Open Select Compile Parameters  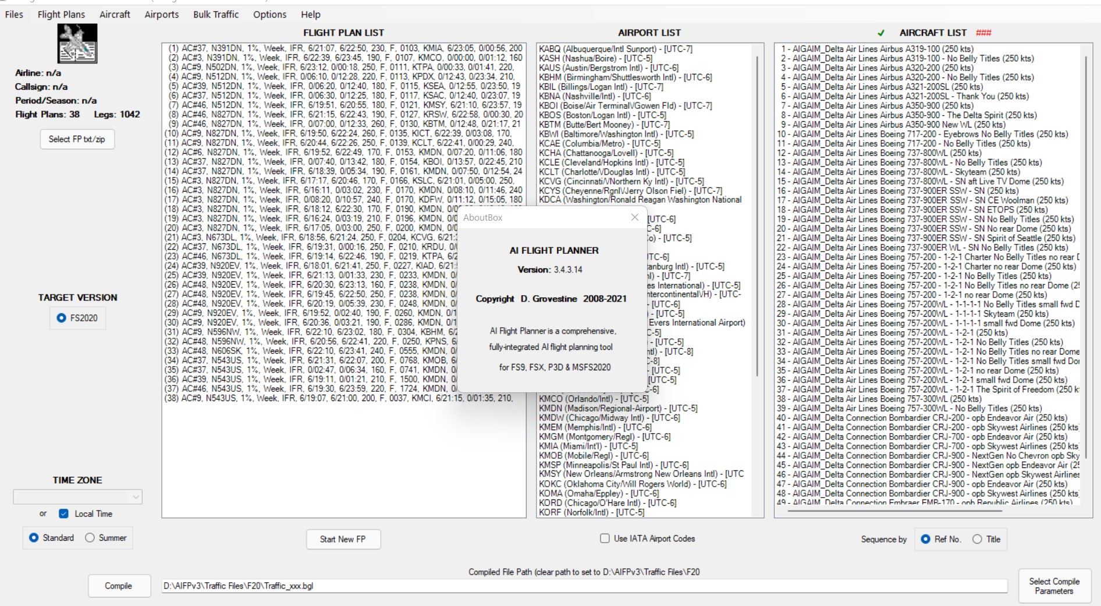[1054, 586]
